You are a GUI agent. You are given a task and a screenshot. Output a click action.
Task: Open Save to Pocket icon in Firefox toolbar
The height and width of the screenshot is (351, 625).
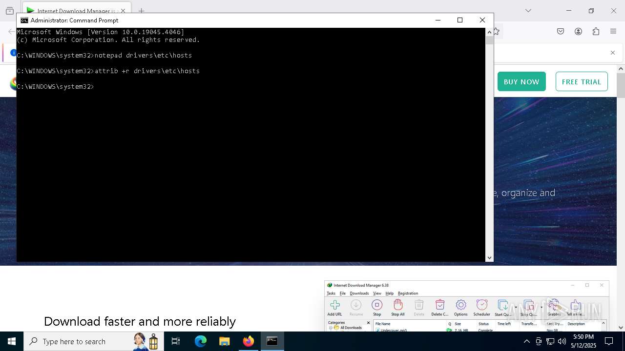(561, 31)
